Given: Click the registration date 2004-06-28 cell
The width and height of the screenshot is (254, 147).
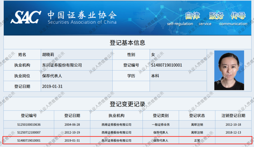Looking at the screenshot, I should point(72,124).
